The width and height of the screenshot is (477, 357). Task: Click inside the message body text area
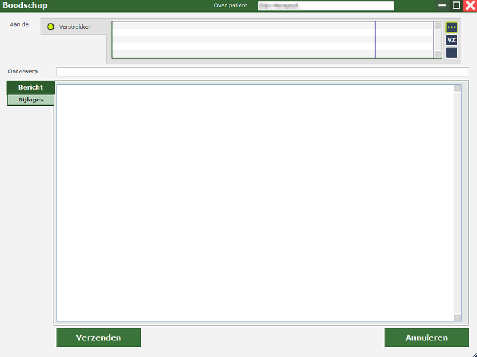(x=255, y=203)
